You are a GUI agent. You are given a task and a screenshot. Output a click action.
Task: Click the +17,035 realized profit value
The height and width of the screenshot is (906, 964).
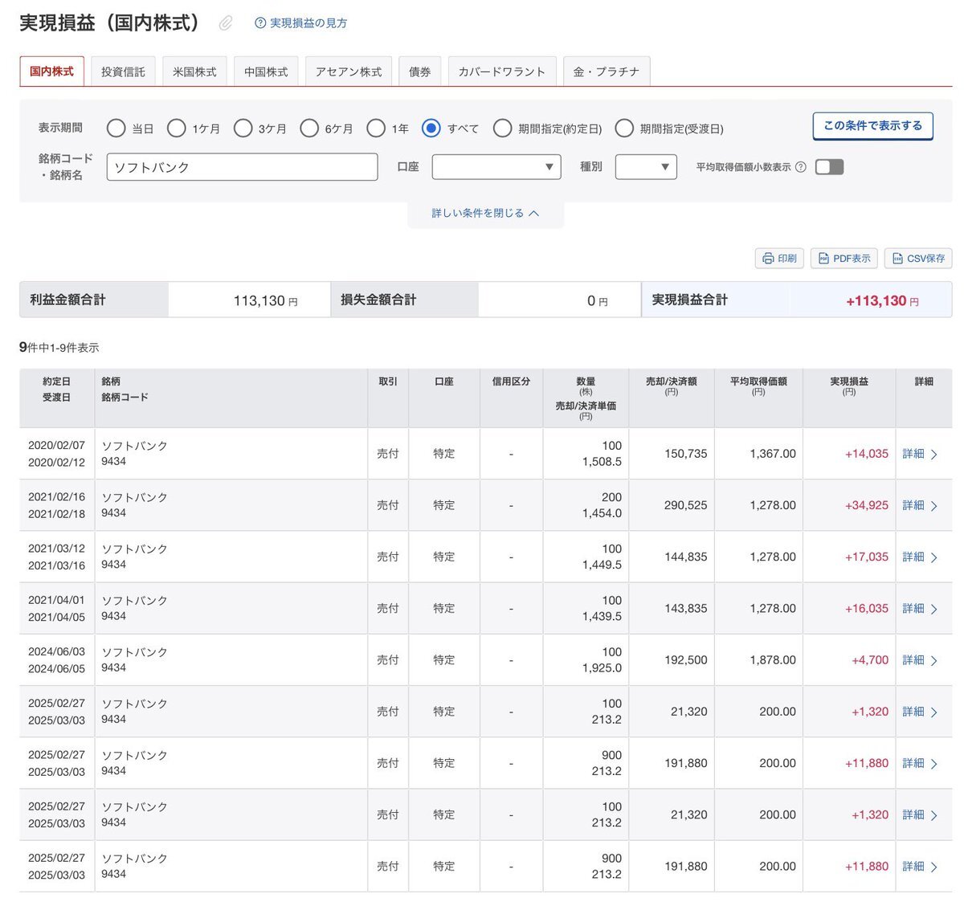tap(866, 557)
